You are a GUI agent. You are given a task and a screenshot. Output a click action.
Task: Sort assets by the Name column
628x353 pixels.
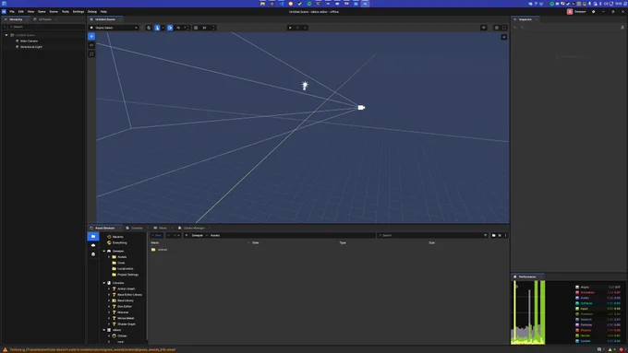tap(155, 242)
